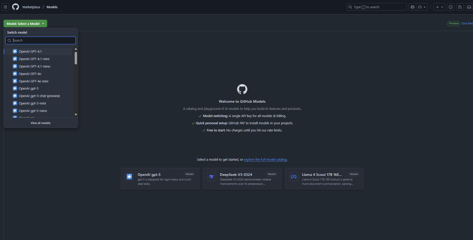The height and width of the screenshot is (240, 473).
Task: Choose OpenAI gpt-5-chat (preview) model
Action: pos(39,96)
